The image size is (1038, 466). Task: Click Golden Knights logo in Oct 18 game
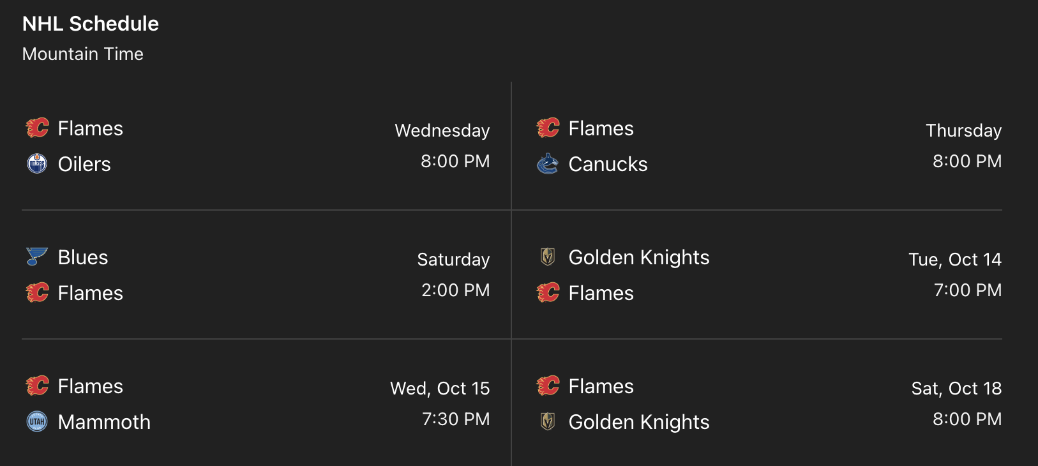[x=548, y=421]
